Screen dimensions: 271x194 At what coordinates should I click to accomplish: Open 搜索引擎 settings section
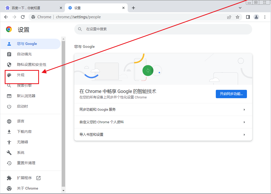(x=31, y=86)
